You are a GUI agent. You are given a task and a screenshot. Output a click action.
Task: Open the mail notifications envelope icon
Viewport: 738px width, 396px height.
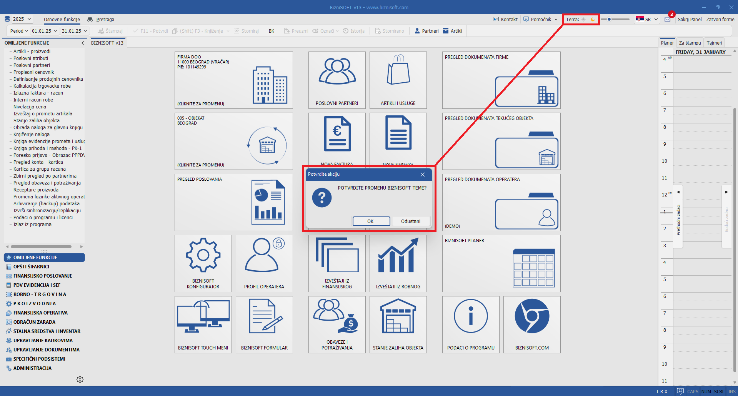point(668,19)
